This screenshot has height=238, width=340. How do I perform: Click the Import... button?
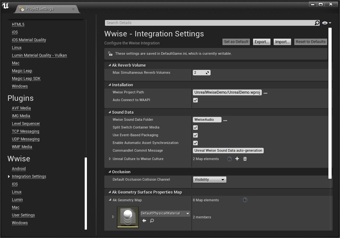pyautogui.click(x=282, y=42)
